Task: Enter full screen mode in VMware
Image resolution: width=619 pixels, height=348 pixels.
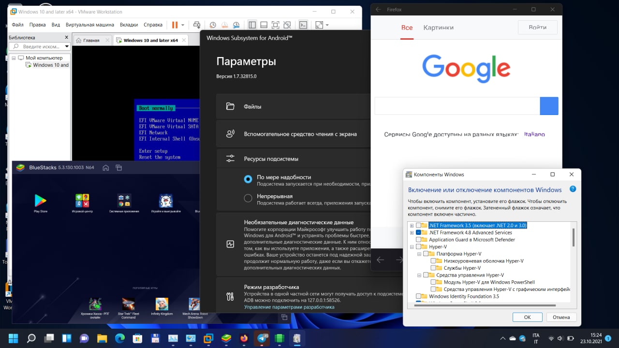Action: [275, 25]
